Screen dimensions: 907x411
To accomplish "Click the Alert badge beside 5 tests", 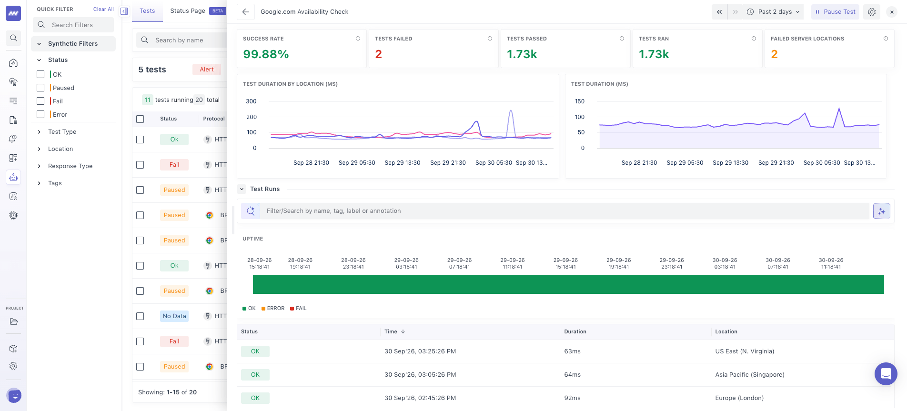I will (207, 70).
